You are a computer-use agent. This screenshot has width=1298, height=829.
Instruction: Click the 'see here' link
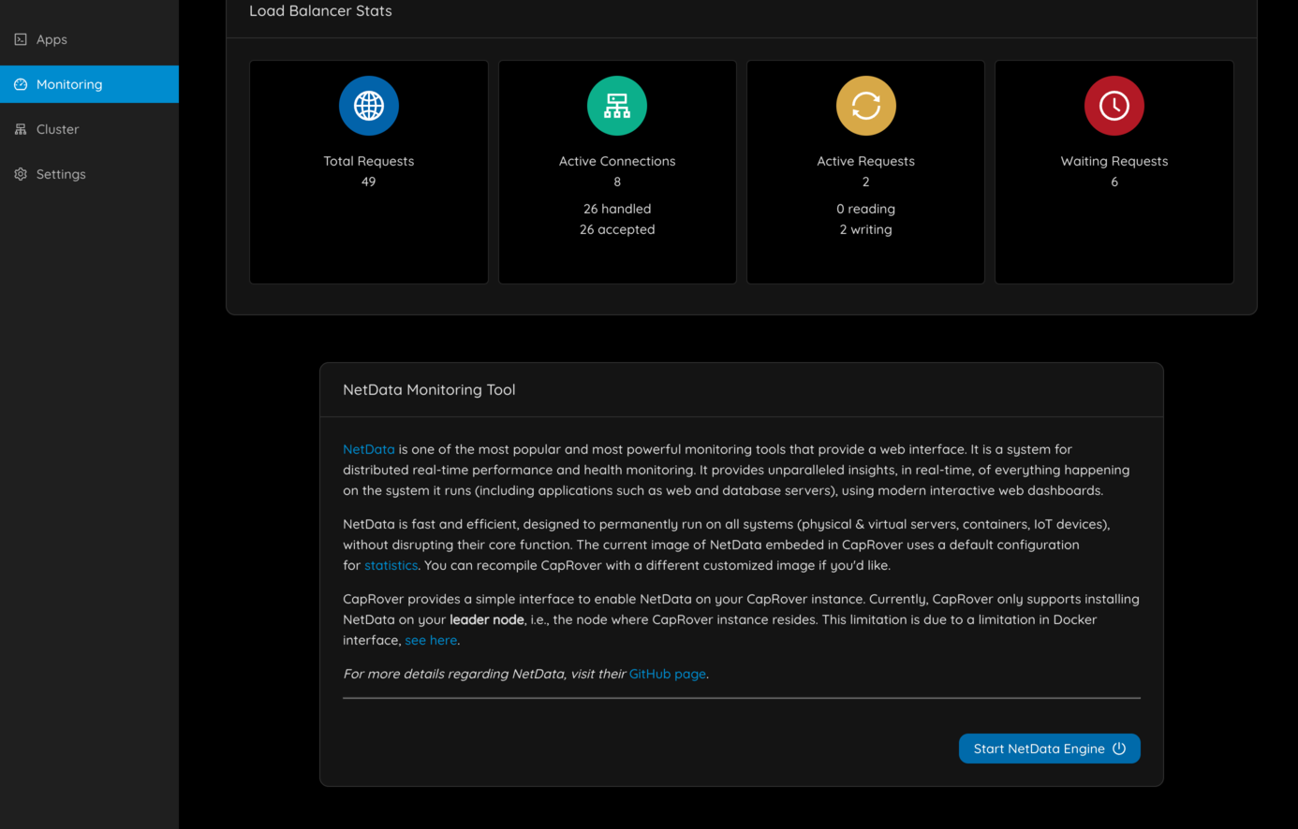[431, 640]
